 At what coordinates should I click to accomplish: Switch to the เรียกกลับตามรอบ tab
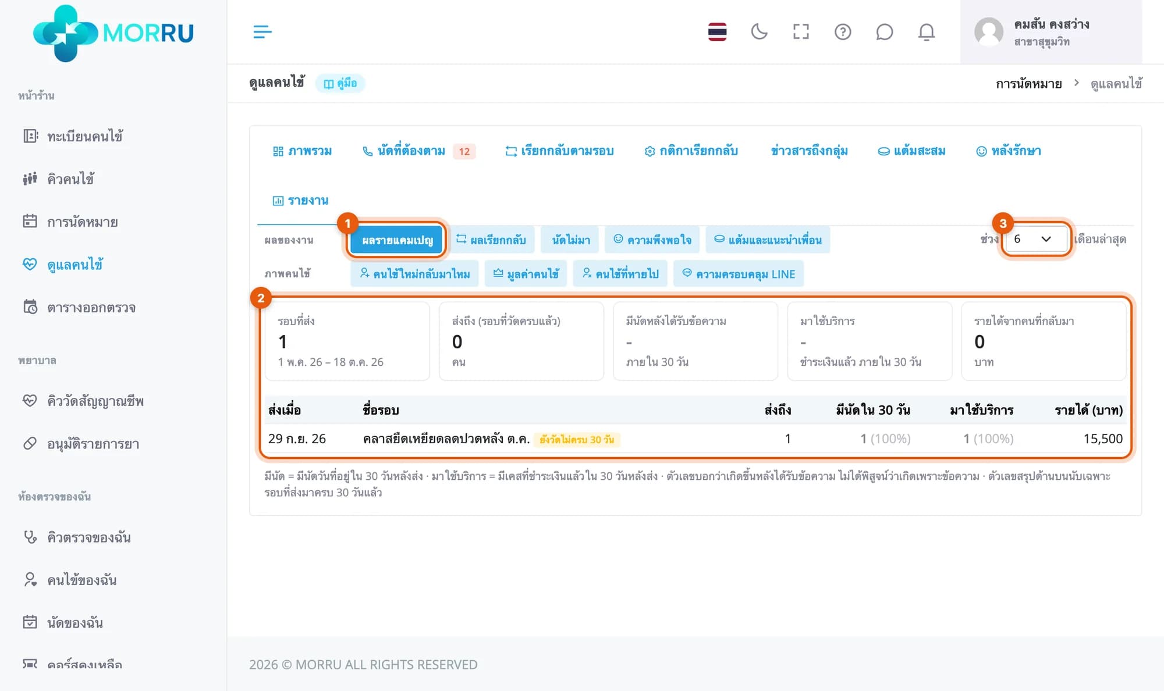tap(559, 151)
